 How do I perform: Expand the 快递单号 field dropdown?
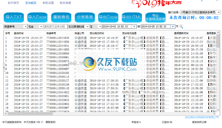(x=26, y=27)
